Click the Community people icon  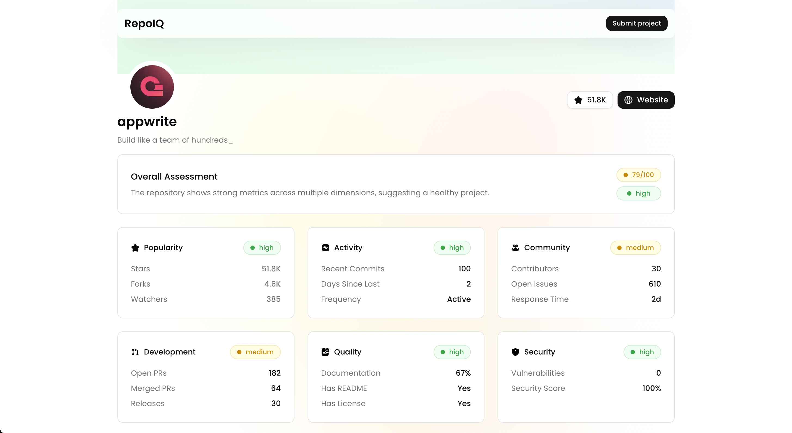click(515, 248)
